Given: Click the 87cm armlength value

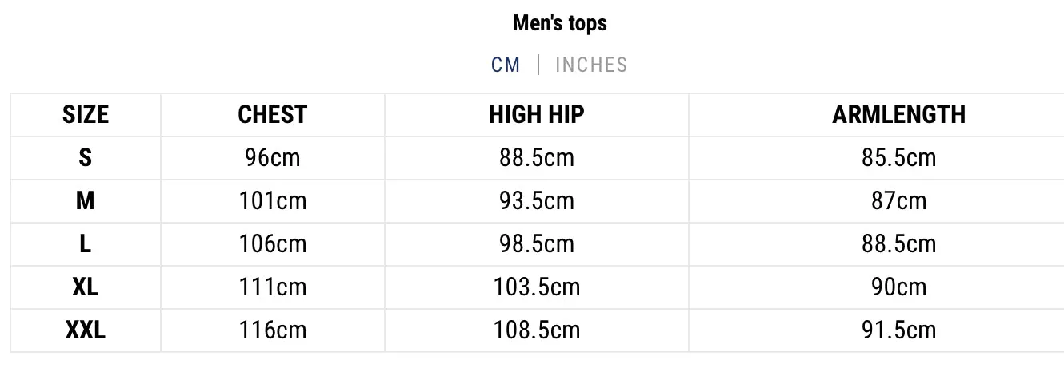Looking at the screenshot, I should click(x=899, y=200).
